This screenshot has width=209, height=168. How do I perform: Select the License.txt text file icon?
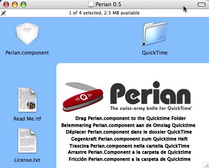click(27, 140)
